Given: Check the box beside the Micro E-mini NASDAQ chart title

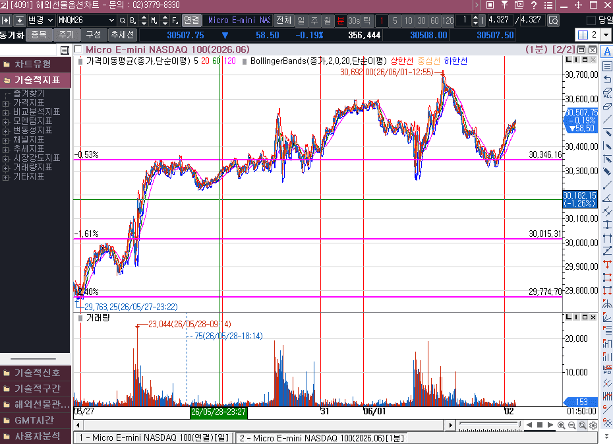Looking at the screenshot, I should coord(78,49).
